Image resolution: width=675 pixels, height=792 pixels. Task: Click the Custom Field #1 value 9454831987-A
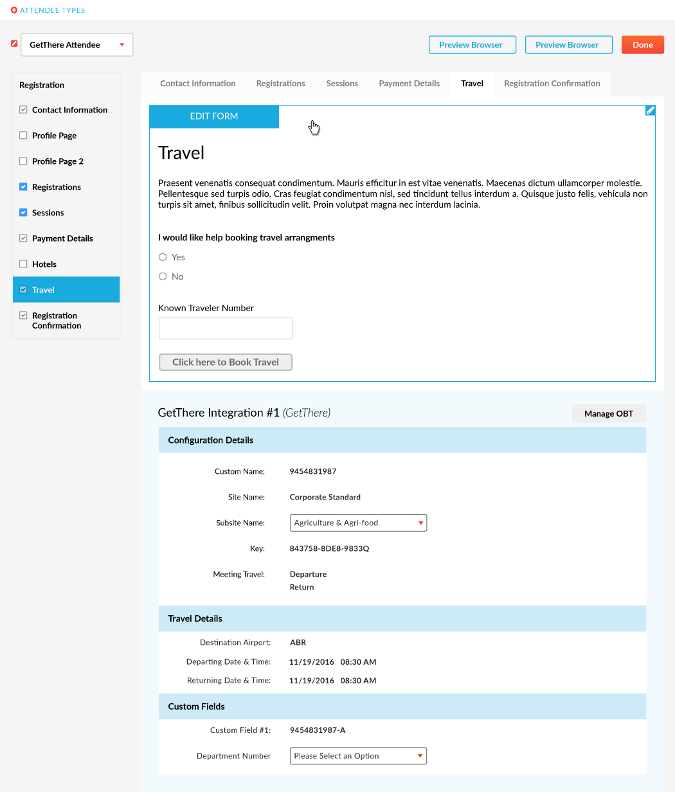318,730
